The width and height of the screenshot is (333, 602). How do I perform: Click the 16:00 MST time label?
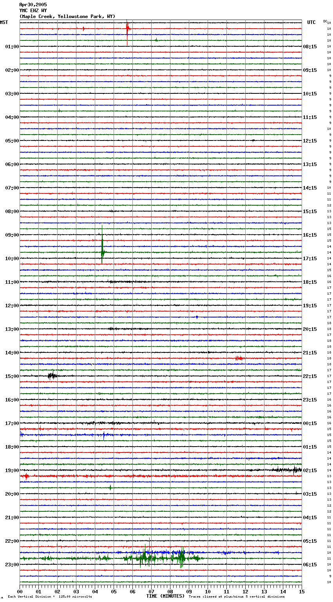coord(12,400)
